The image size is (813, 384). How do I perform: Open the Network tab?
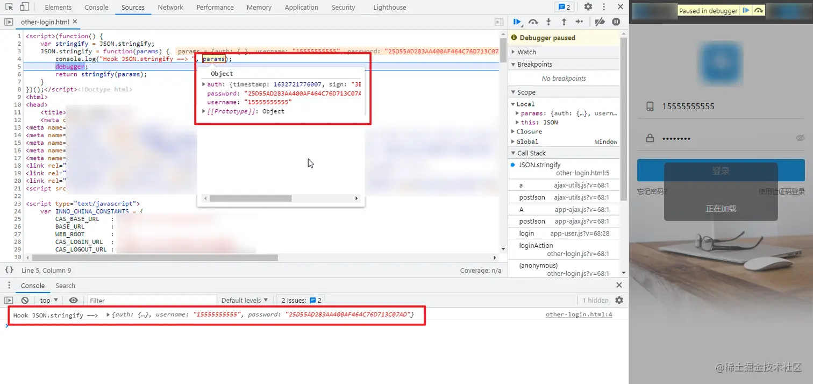point(170,7)
